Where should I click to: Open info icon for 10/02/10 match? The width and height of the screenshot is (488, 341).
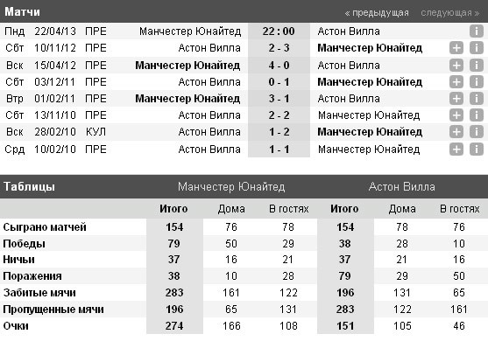[x=477, y=149]
